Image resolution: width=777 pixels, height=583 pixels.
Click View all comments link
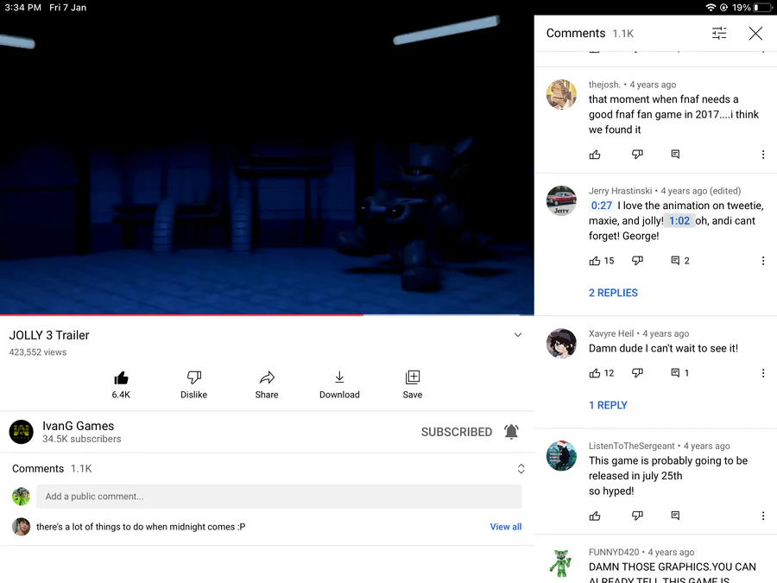coord(505,527)
